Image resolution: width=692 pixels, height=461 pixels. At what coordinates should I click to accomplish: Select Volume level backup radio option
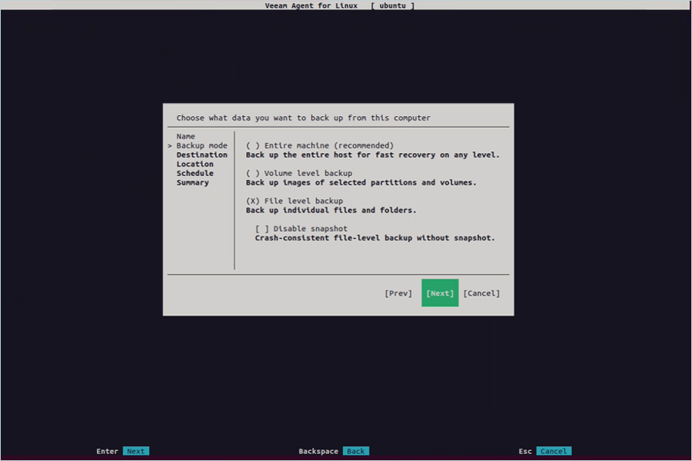(299, 173)
